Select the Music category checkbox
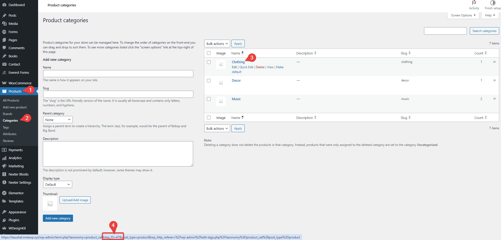Screen dimensions: 501x240 (209, 99)
